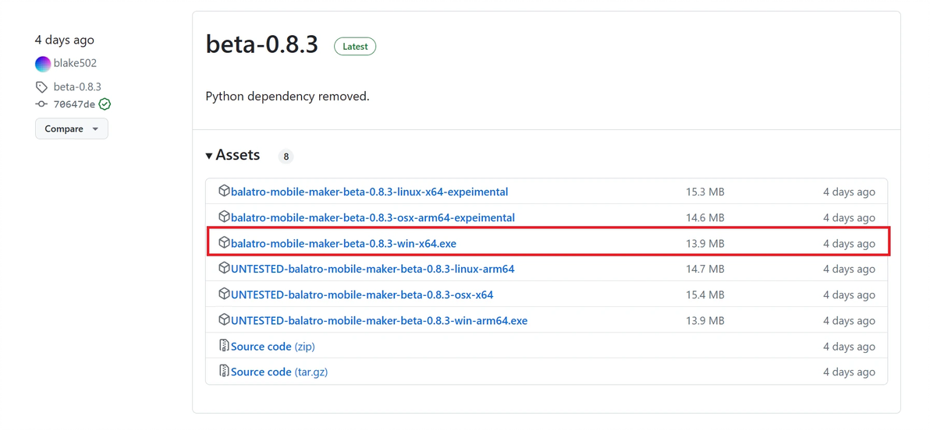Download the linux-x64-expeimental build
Image resolution: width=930 pixels, height=430 pixels.
369,192
